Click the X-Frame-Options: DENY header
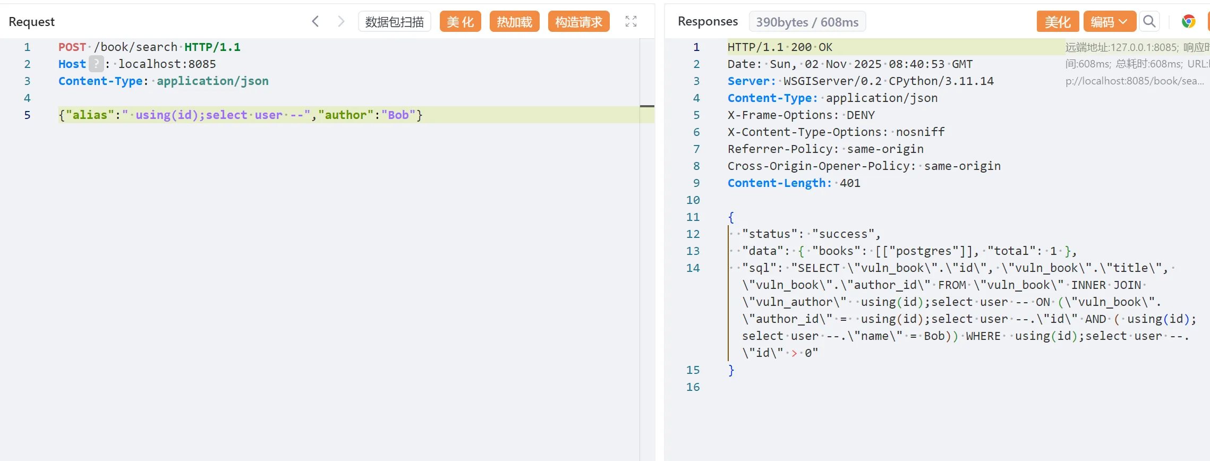 (801, 115)
